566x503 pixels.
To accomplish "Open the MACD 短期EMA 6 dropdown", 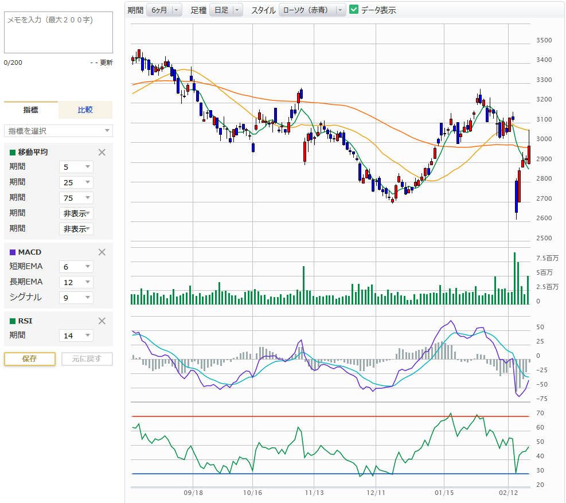I will (x=76, y=267).
